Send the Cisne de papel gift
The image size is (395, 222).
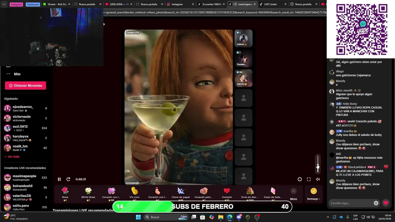(x=181, y=194)
